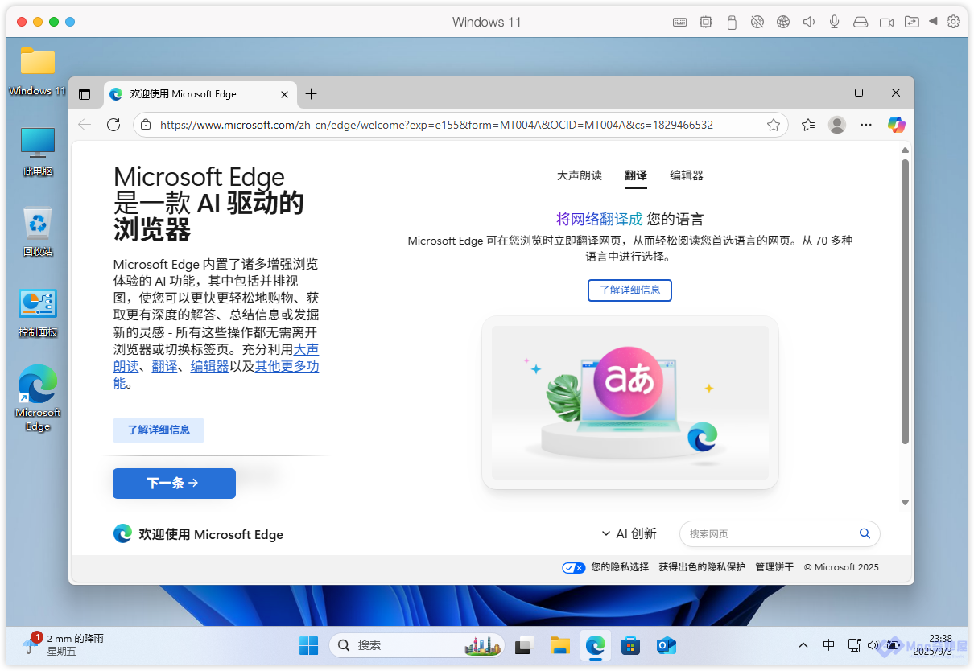Click the taskbar 搜索 box
This screenshot has height=671, width=974.
[417, 645]
